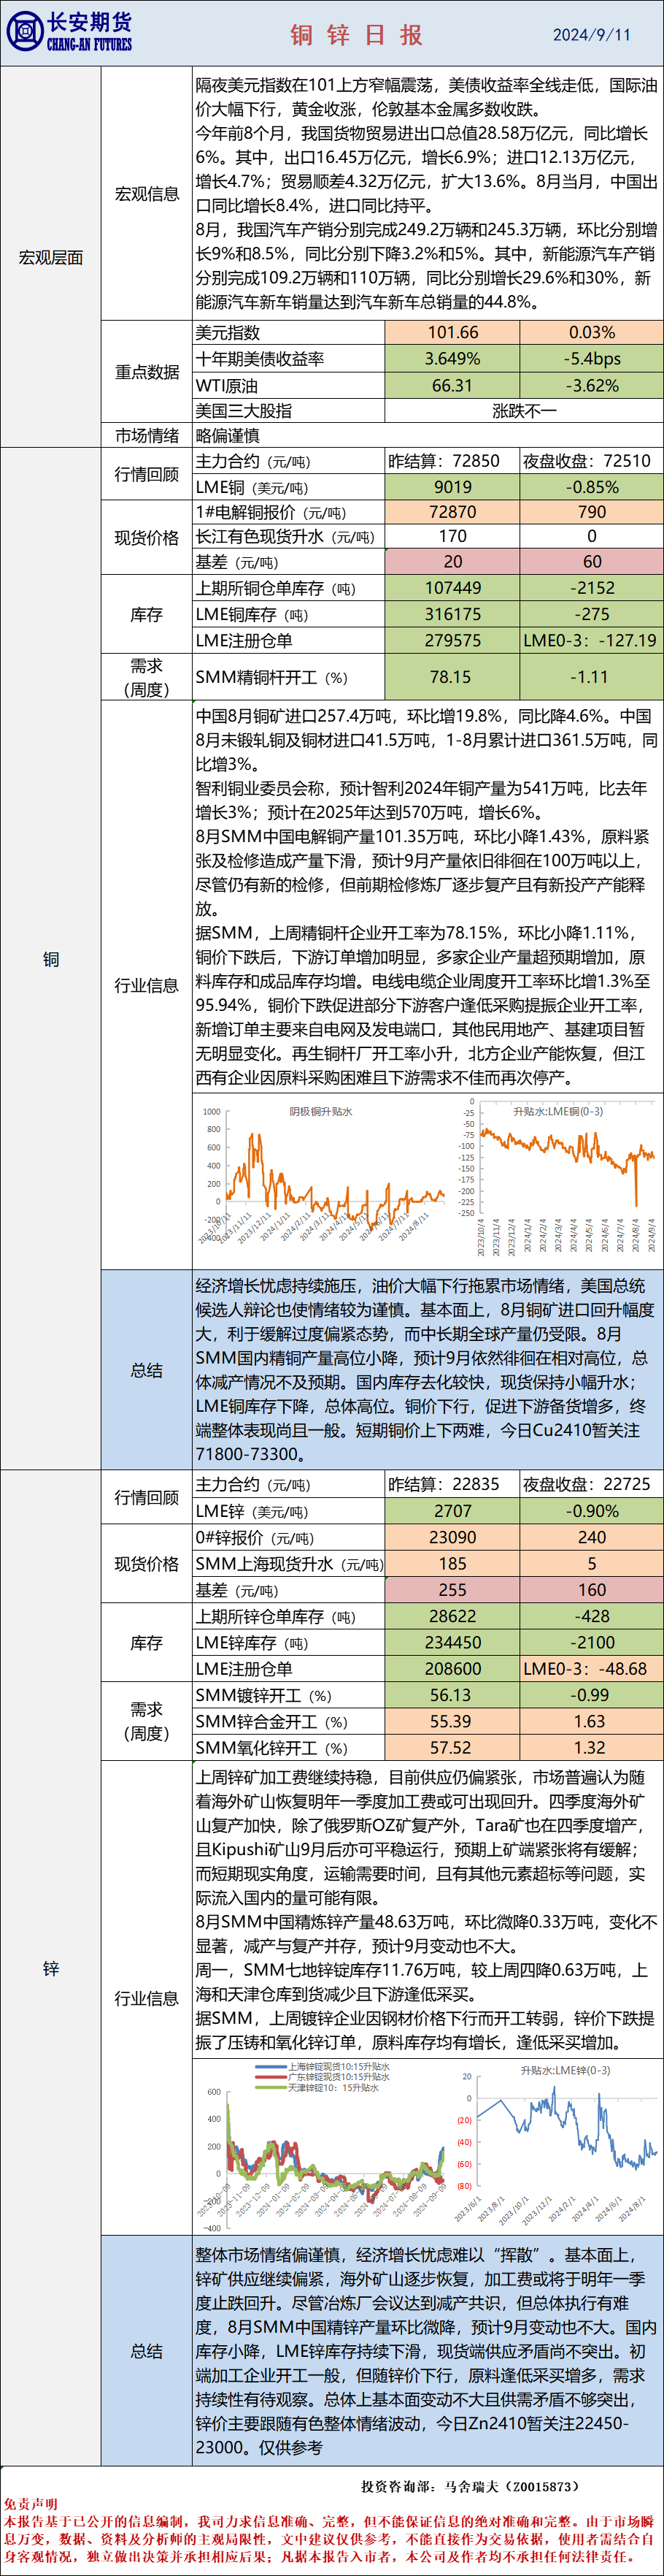The width and height of the screenshot is (664, 2576).
Task: Click the 185 premium cell
Action: (452, 1563)
